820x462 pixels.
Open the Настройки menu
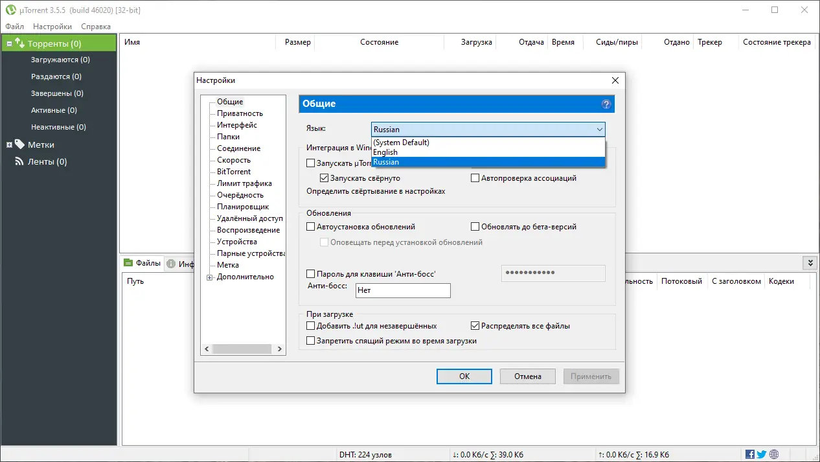pos(52,27)
